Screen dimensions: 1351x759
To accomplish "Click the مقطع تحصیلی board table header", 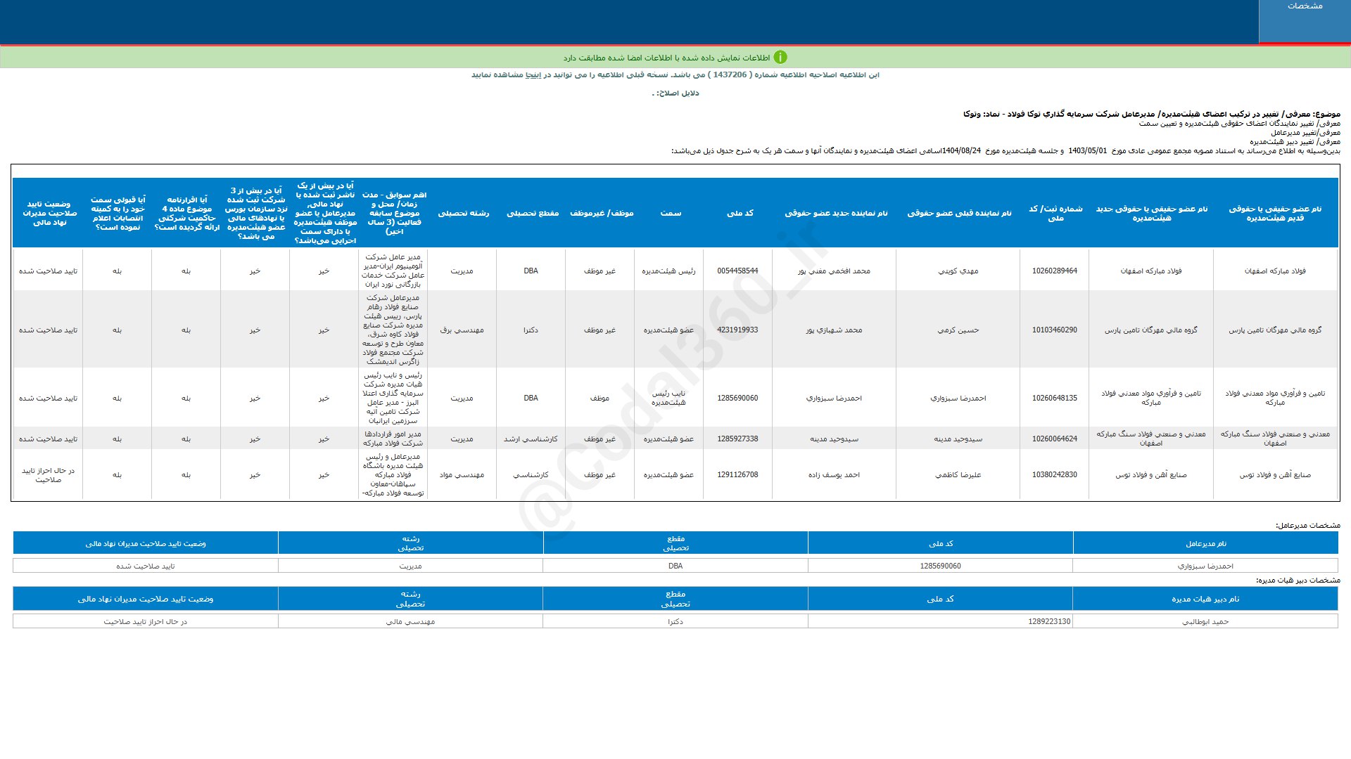I will [x=532, y=213].
